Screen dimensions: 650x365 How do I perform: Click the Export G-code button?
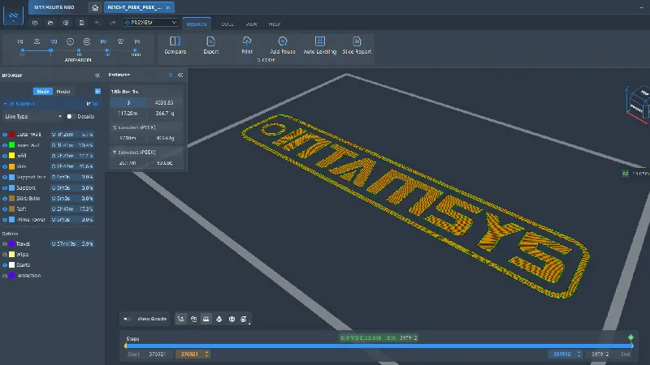[x=210, y=45]
